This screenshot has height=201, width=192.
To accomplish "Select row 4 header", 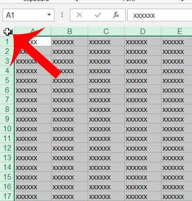I will (7, 71).
